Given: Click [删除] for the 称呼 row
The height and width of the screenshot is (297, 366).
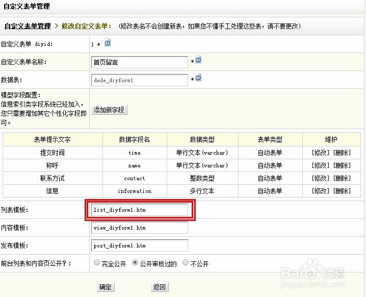Looking at the screenshot, I should tap(342, 166).
